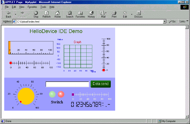Open the Favorites toolbar icon

(x=80, y=13)
